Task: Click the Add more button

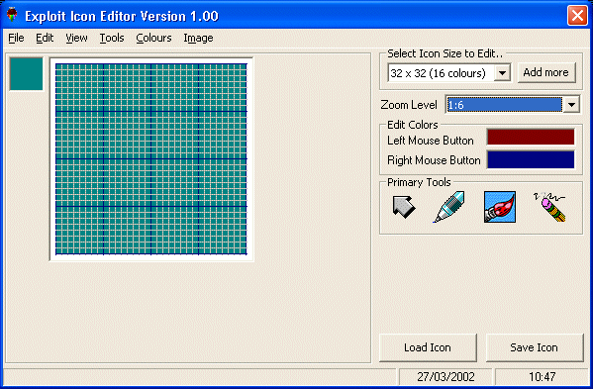Action: tap(546, 72)
